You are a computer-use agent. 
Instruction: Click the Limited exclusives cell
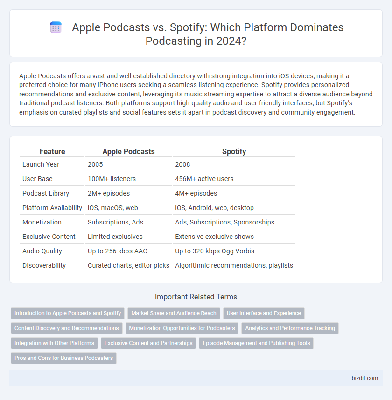click(128, 237)
